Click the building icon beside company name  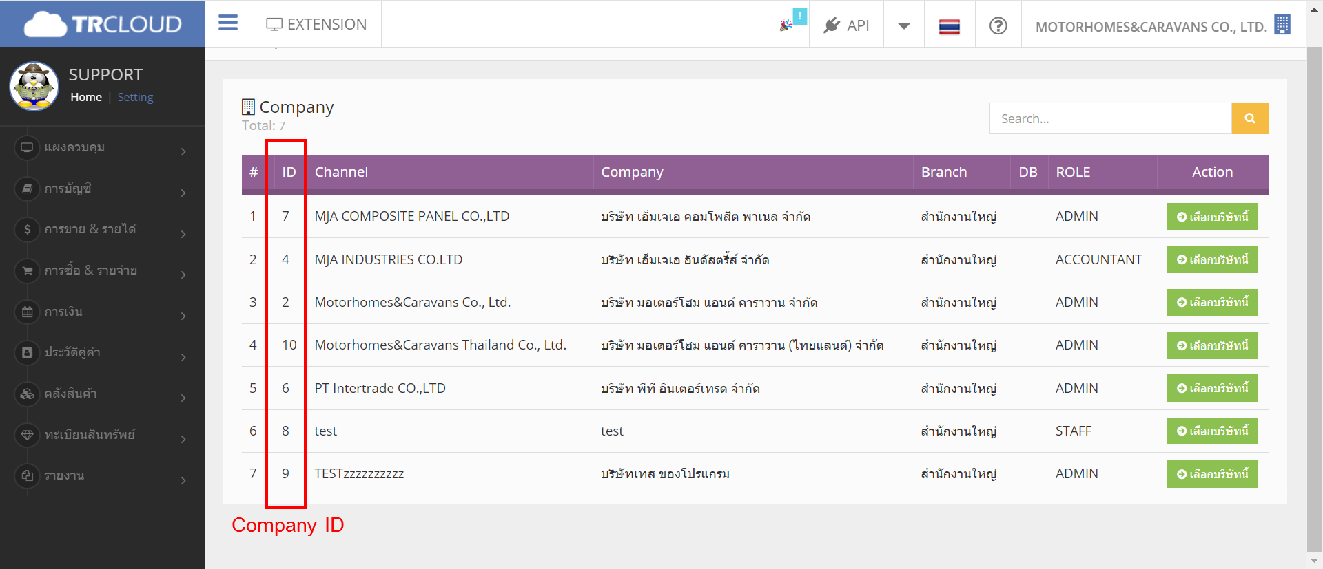[1282, 24]
